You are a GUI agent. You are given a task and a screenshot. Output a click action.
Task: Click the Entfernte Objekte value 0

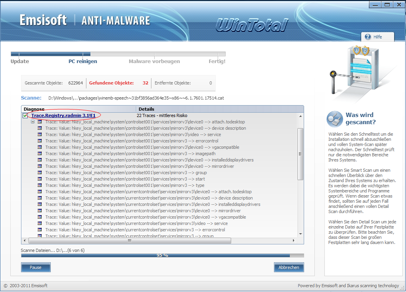tap(211, 83)
